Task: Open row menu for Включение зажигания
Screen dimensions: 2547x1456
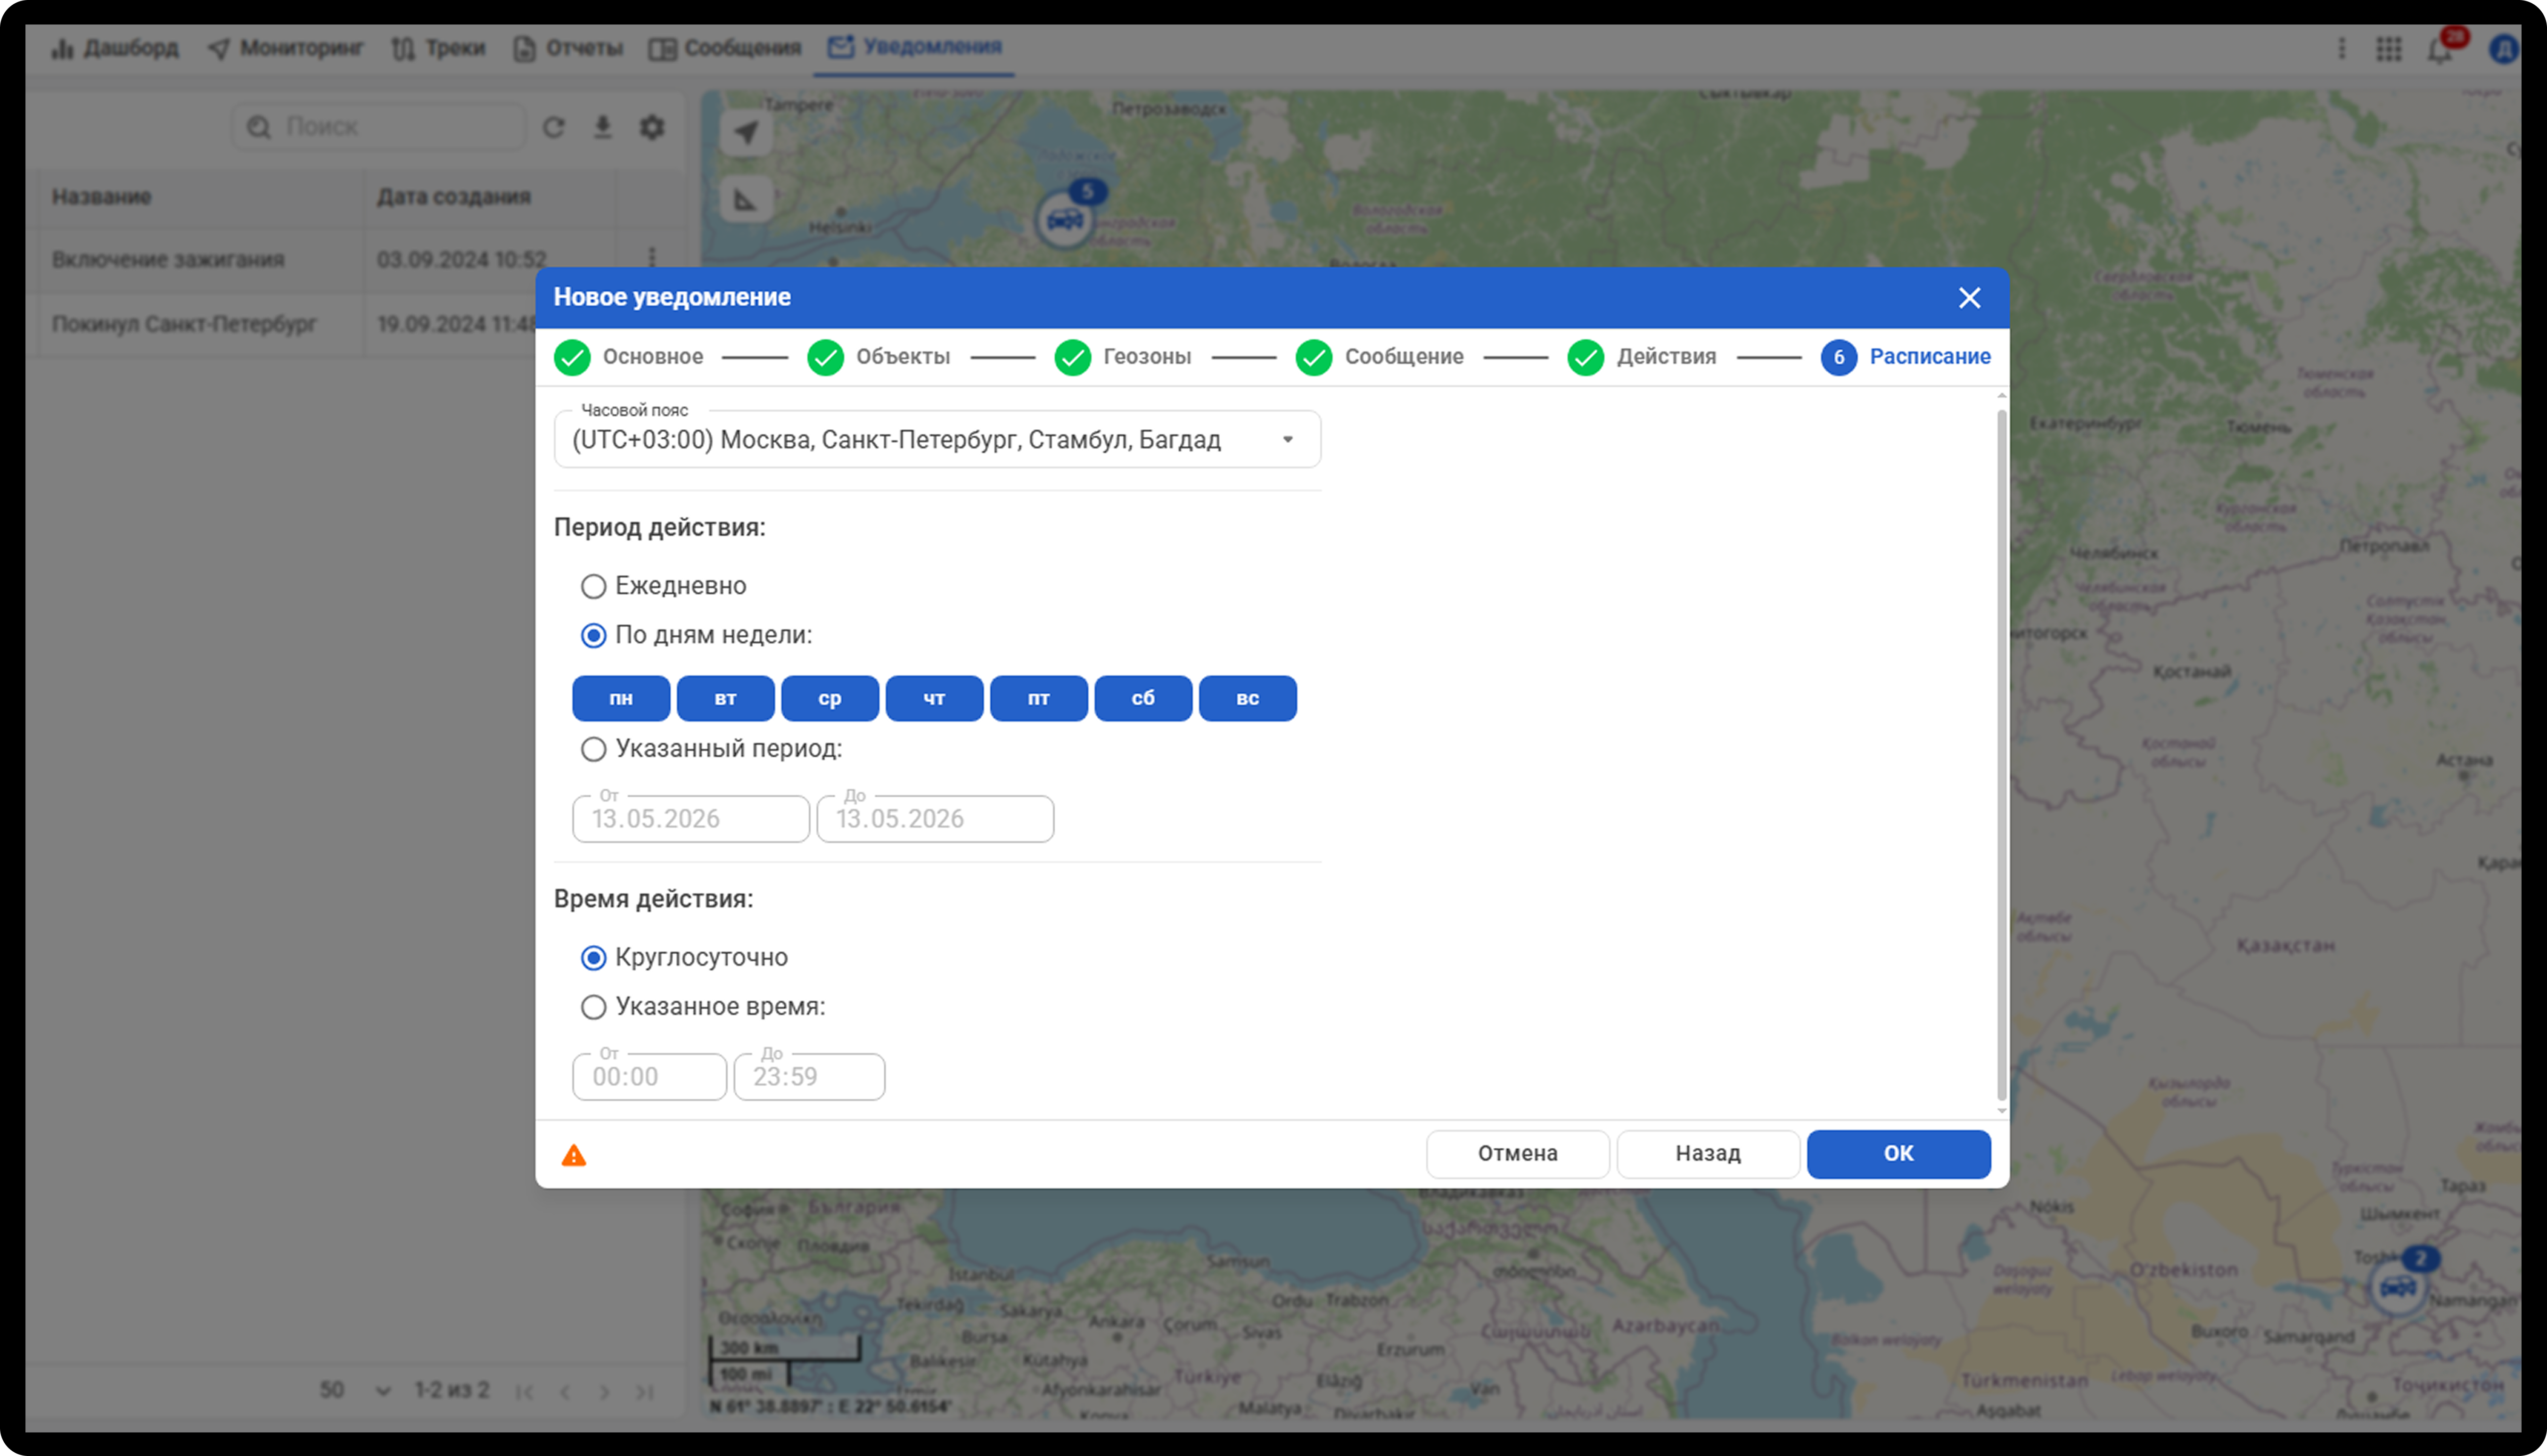Action: pyautogui.click(x=652, y=258)
